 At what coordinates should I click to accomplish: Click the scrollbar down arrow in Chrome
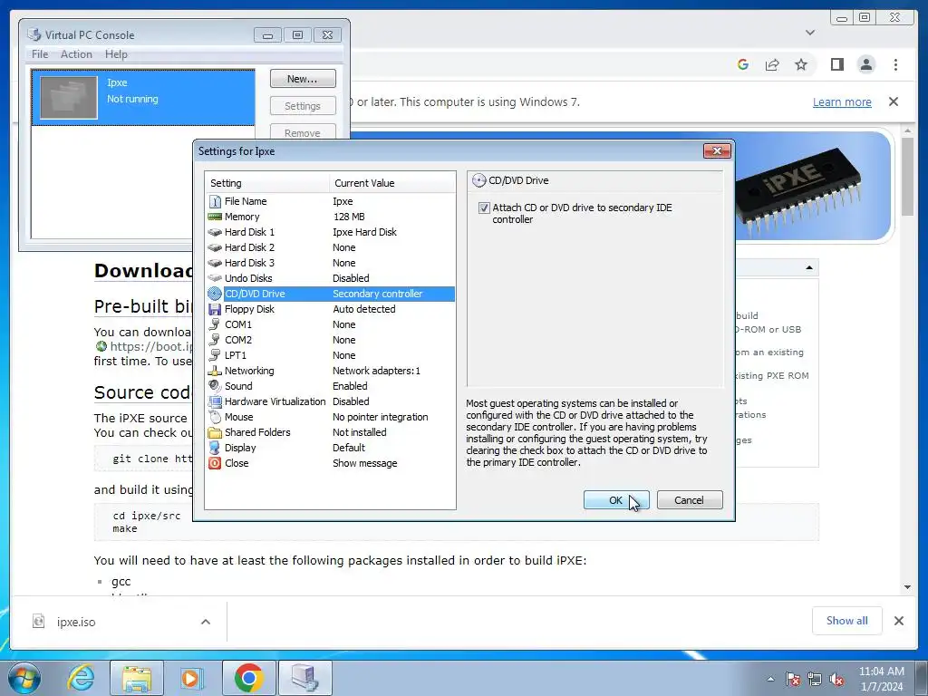[907, 587]
